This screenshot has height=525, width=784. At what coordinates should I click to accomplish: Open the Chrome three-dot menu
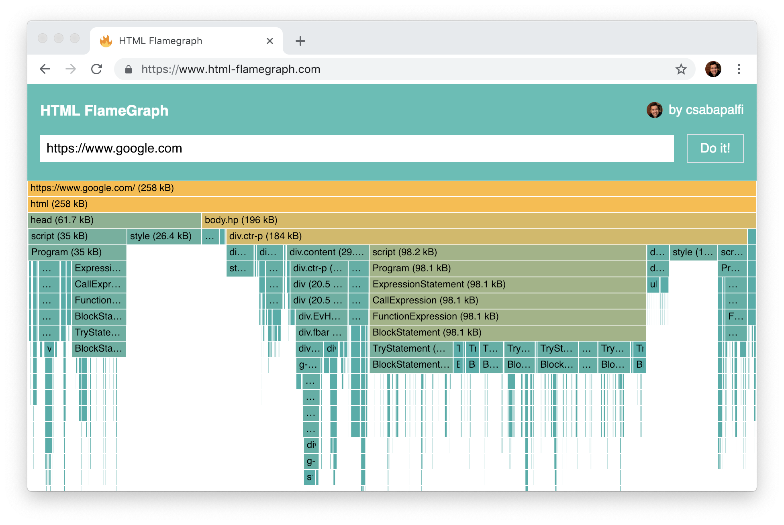coord(739,69)
